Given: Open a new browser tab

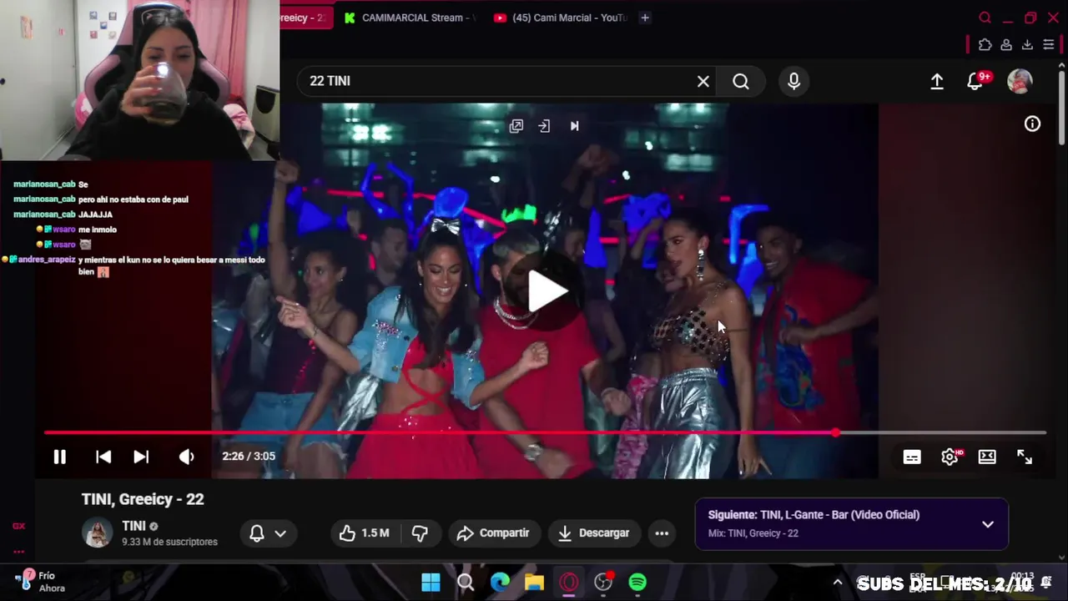Looking at the screenshot, I should pyautogui.click(x=645, y=18).
